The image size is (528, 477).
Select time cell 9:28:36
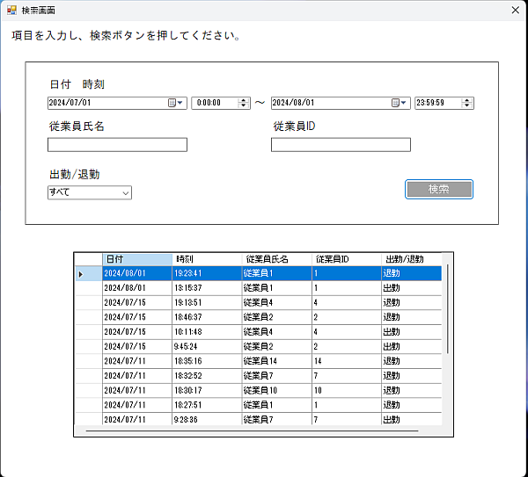(207, 419)
